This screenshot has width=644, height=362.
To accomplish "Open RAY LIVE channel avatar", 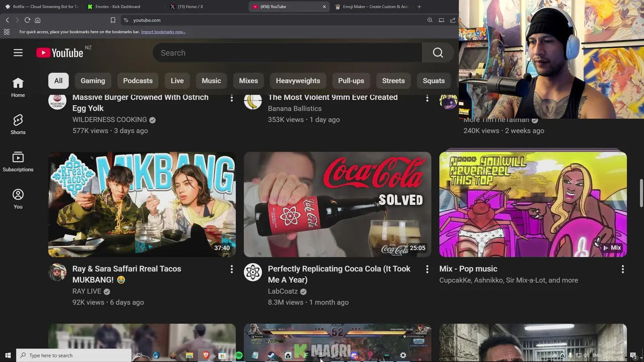I will [x=57, y=273].
